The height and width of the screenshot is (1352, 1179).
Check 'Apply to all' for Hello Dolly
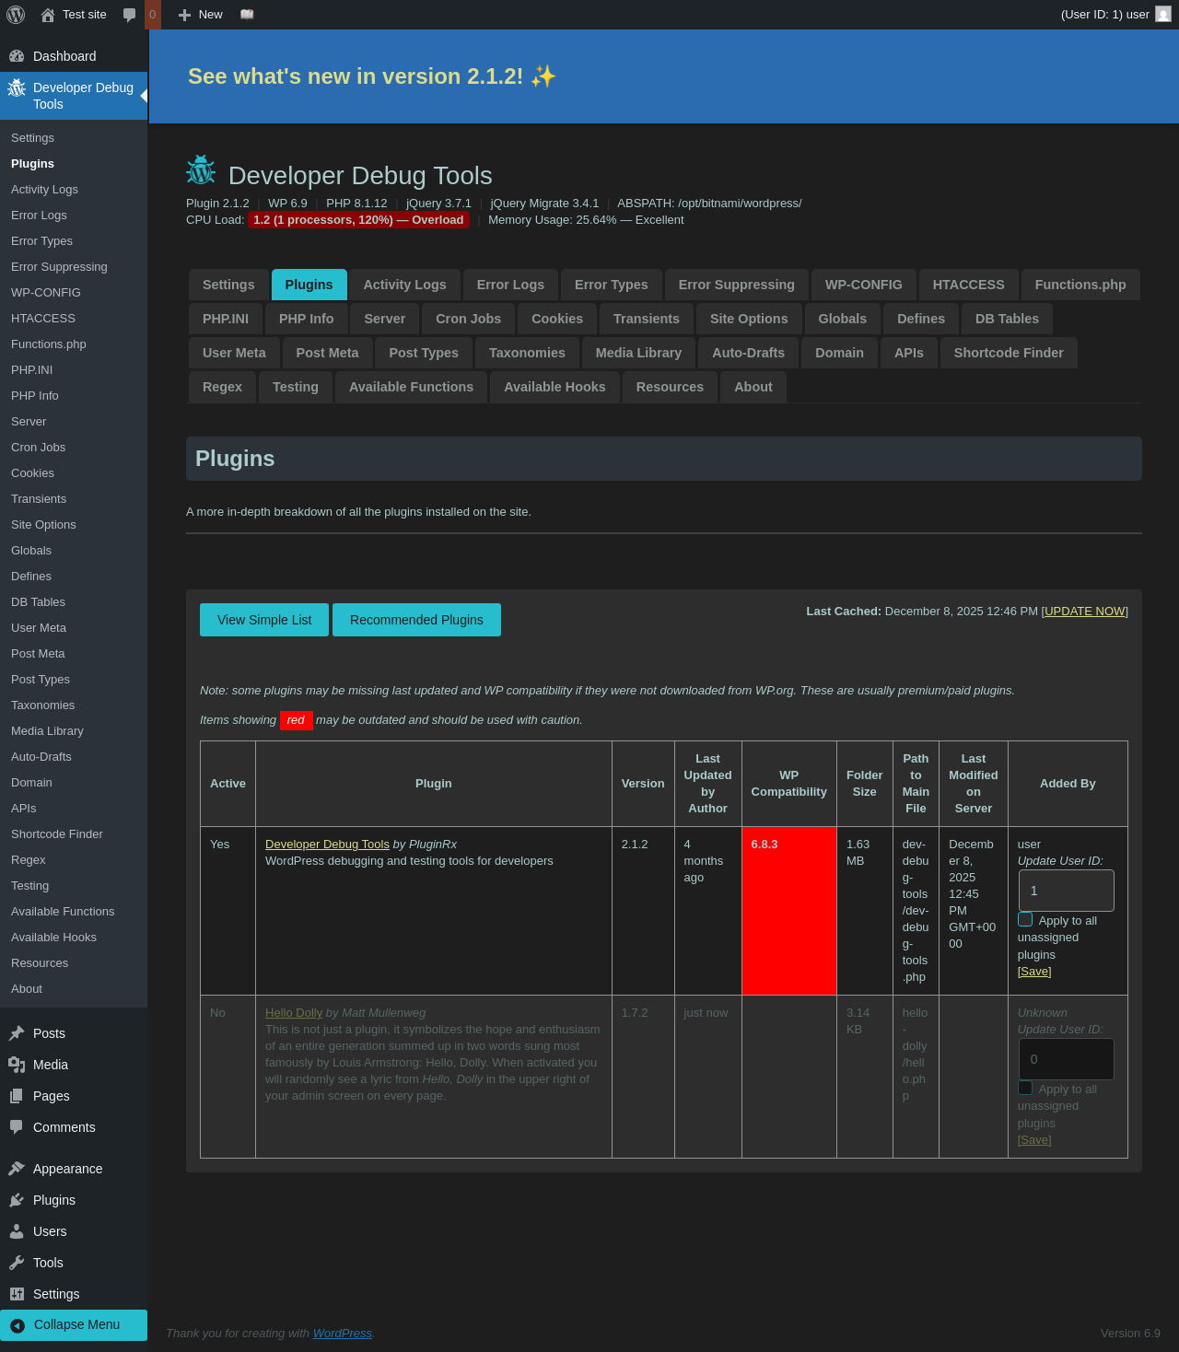1025,1088
